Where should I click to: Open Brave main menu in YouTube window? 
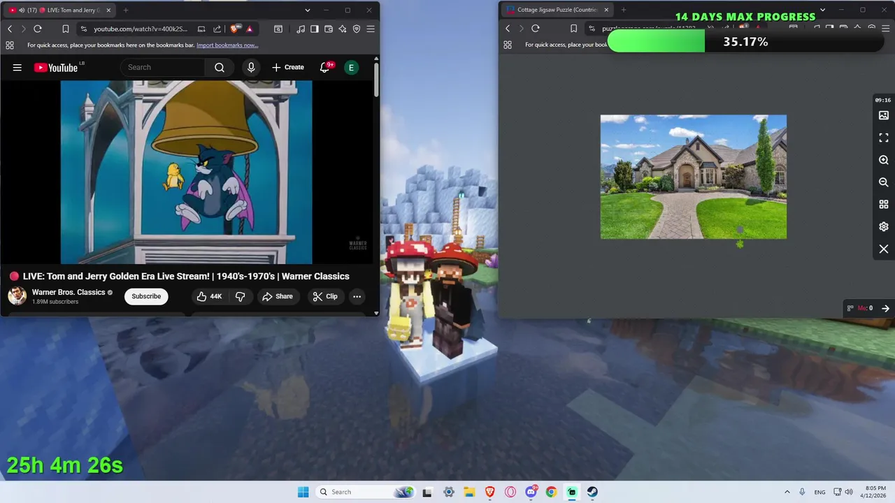point(371,29)
